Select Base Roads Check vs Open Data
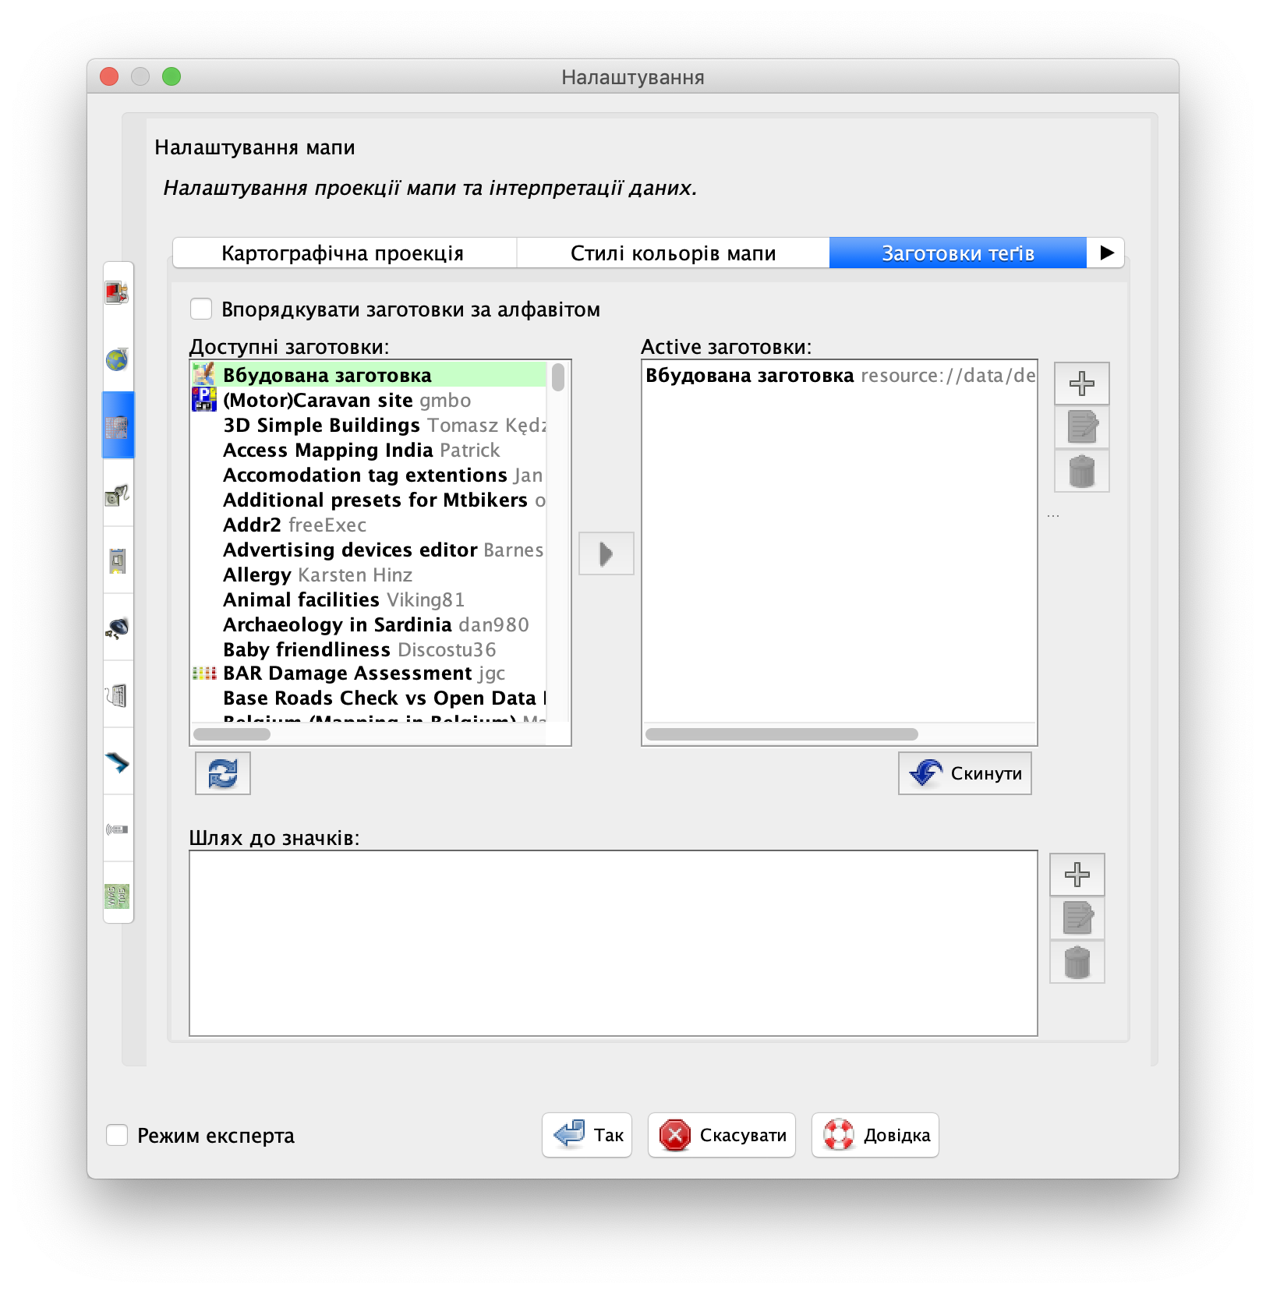The width and height of the screenshot is (1266, 1294). click(x=369, y=698)
